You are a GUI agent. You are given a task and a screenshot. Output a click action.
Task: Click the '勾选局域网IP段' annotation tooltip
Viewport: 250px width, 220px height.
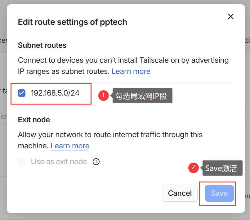141,96
